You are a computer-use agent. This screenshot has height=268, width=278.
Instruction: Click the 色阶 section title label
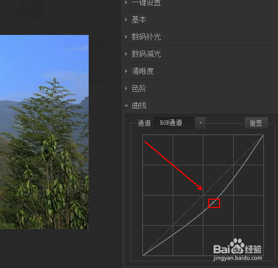coord(139,89)
